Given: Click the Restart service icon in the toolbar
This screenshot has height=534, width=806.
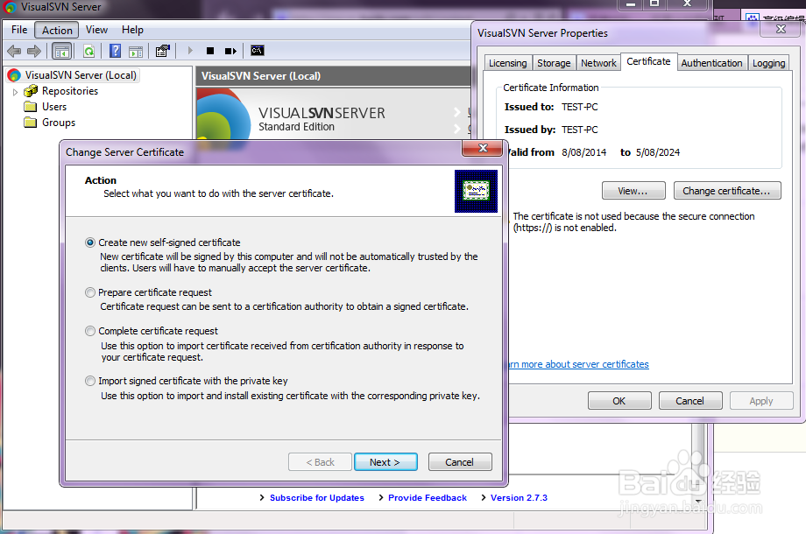Looking at the screenshot, I should (230, 50).
